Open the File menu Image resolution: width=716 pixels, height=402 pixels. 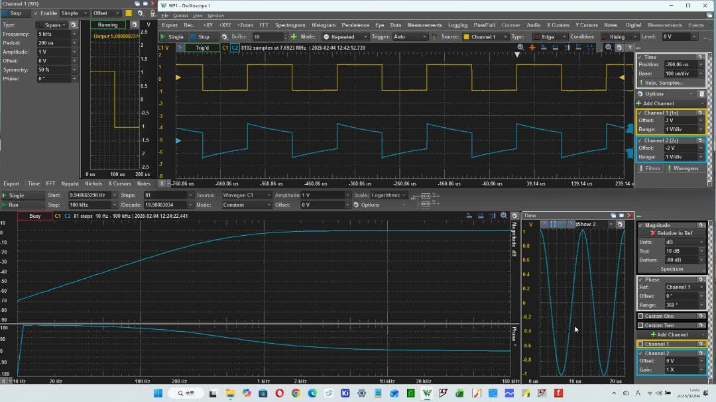click(x=165, y=15)
